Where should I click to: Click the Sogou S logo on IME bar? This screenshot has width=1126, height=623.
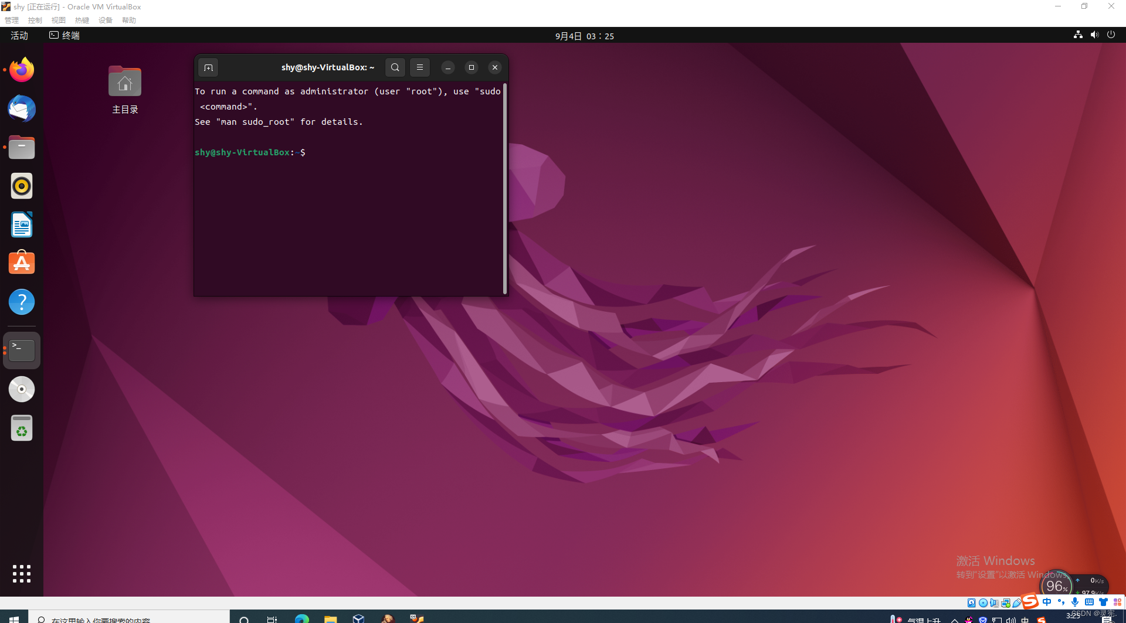click(1030, 601)
